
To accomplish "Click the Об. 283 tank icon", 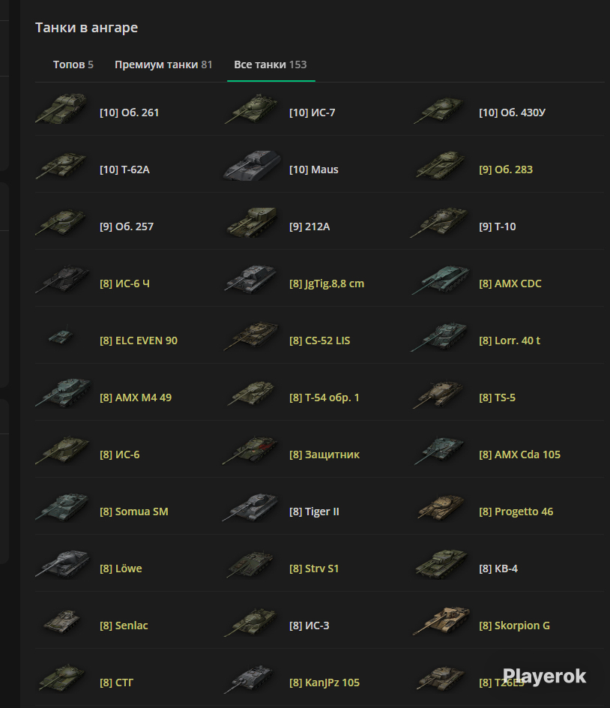I will point(441,165).
